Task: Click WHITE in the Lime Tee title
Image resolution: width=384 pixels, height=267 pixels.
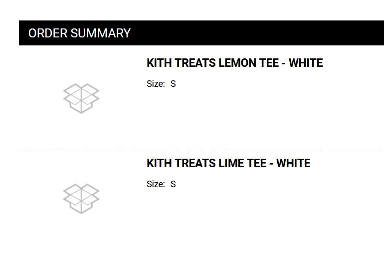Action: click(293, 163)
